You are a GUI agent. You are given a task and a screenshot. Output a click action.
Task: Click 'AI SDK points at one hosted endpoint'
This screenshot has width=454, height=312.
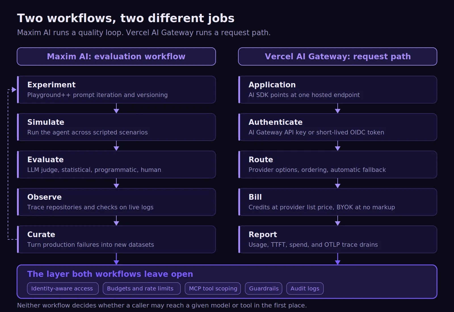tap(304, 95)
